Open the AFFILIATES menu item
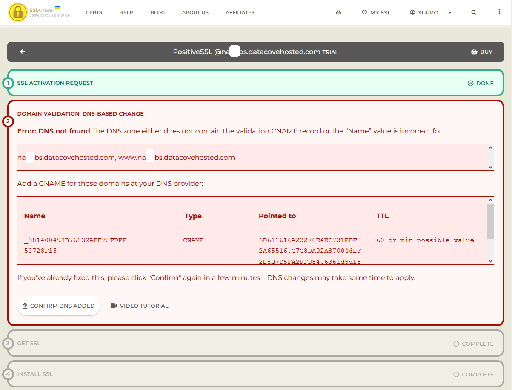This screenshot has height=390, width=512. tap(240, 12)
